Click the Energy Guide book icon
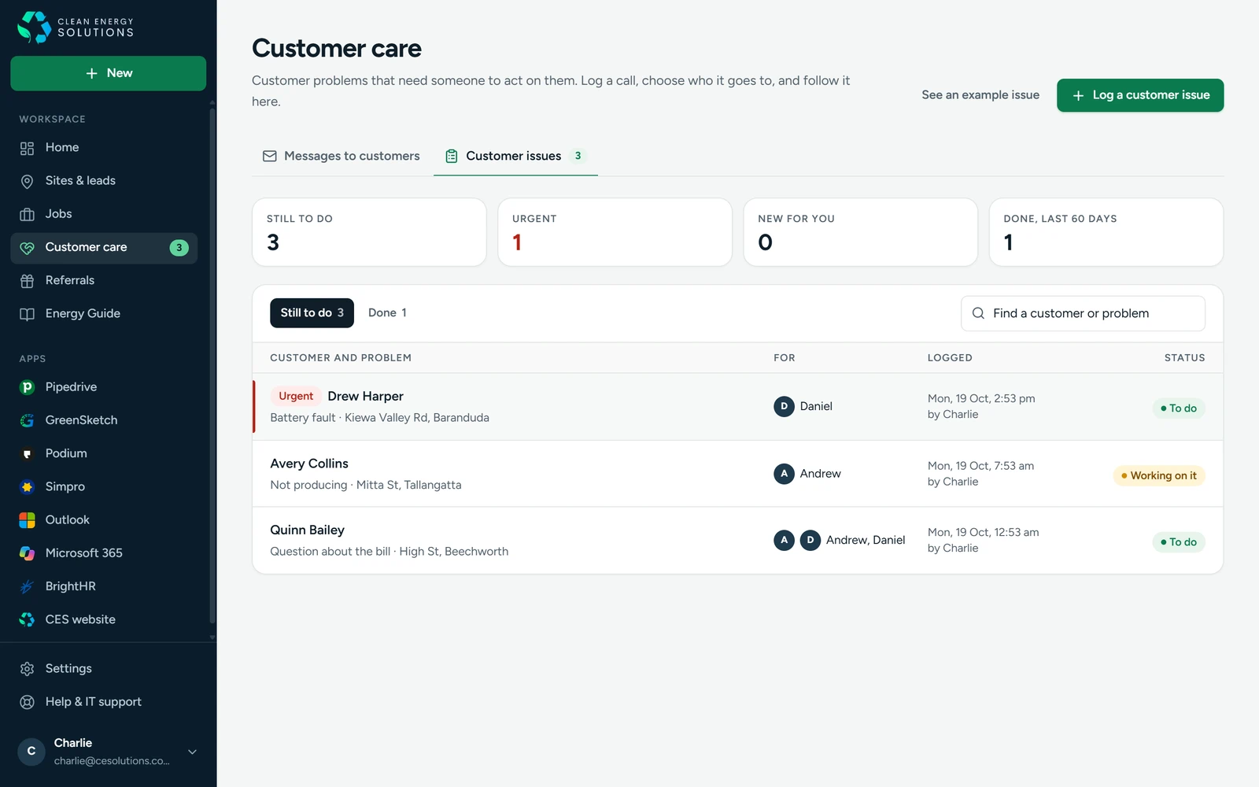The width and height of the screenshot is (1259, 787). point(27,314)
